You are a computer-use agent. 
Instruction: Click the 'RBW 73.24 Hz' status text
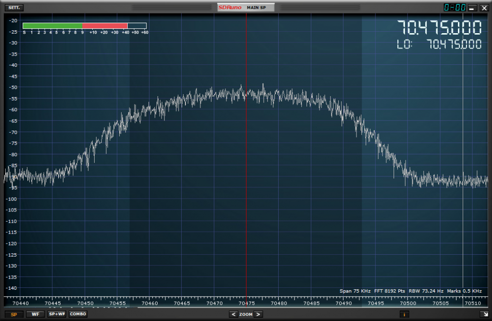click(x=426, y=291)
